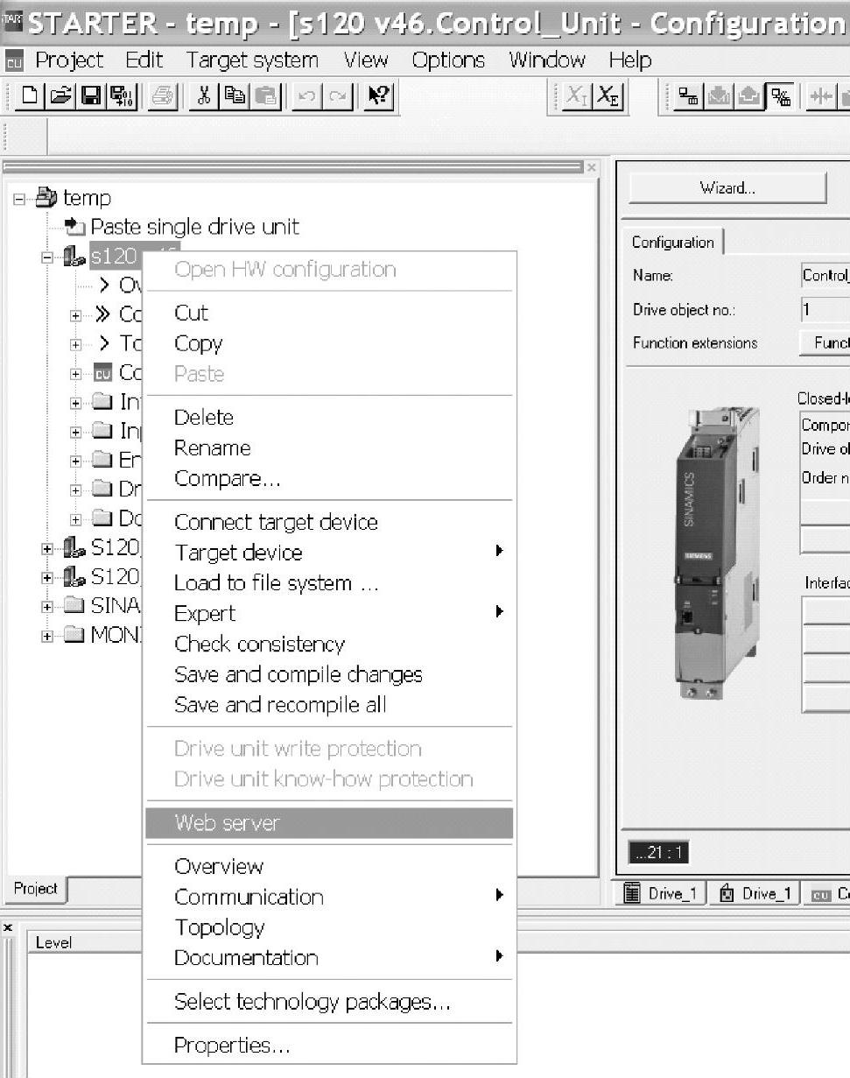The width and height of the screenshot is (850, 1078).
Task: Open the Project menu
Action: [69, 60]
